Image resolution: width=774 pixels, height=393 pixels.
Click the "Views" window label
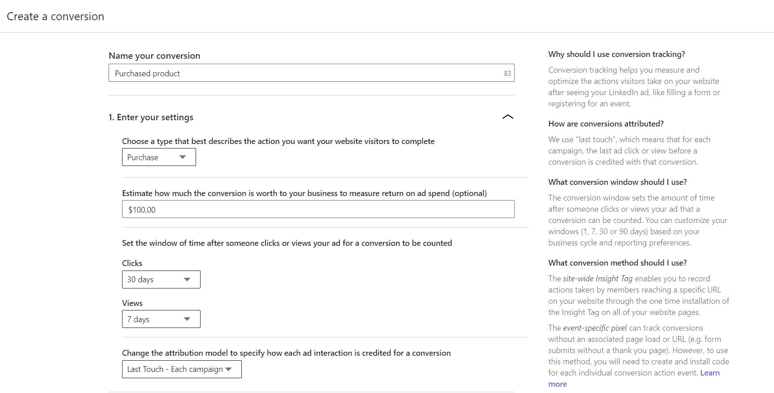[132, 303]
